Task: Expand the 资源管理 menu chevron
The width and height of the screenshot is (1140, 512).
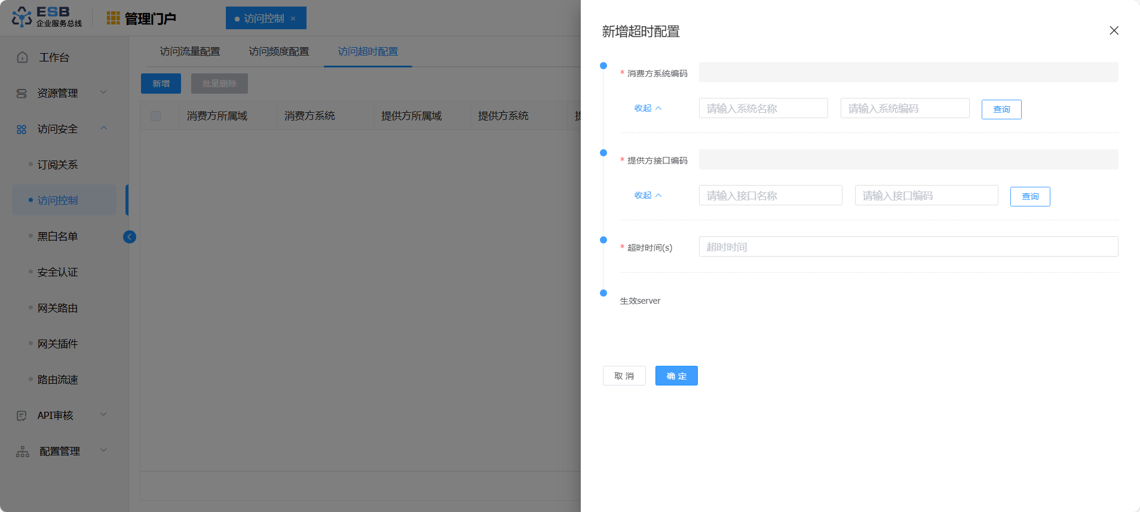Action: click(103, 92)
